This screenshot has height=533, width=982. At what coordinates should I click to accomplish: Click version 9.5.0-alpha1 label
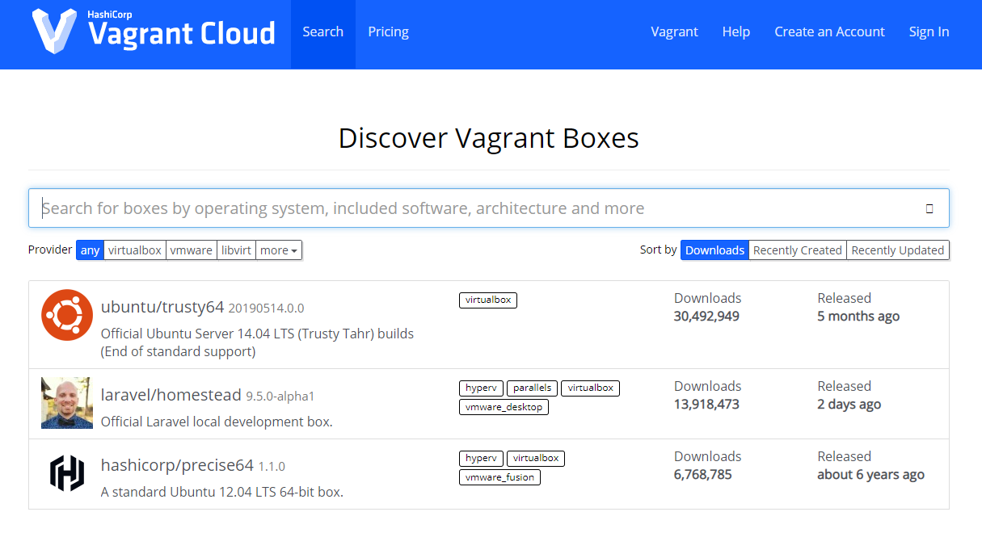pos(280,397)
